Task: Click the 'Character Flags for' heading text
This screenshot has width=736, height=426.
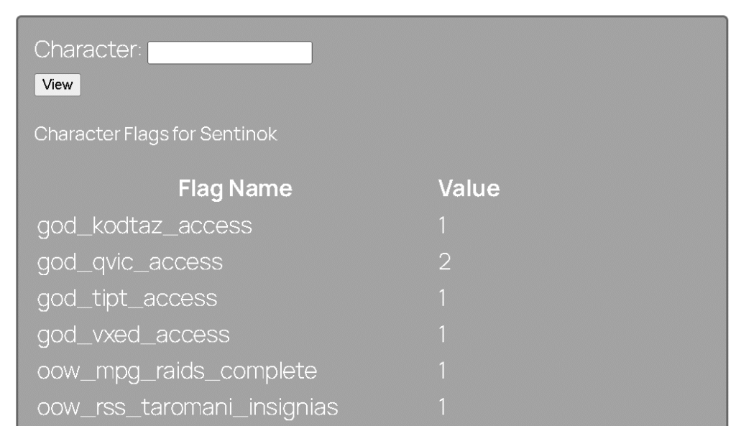Action: click(x=115, y=134)
